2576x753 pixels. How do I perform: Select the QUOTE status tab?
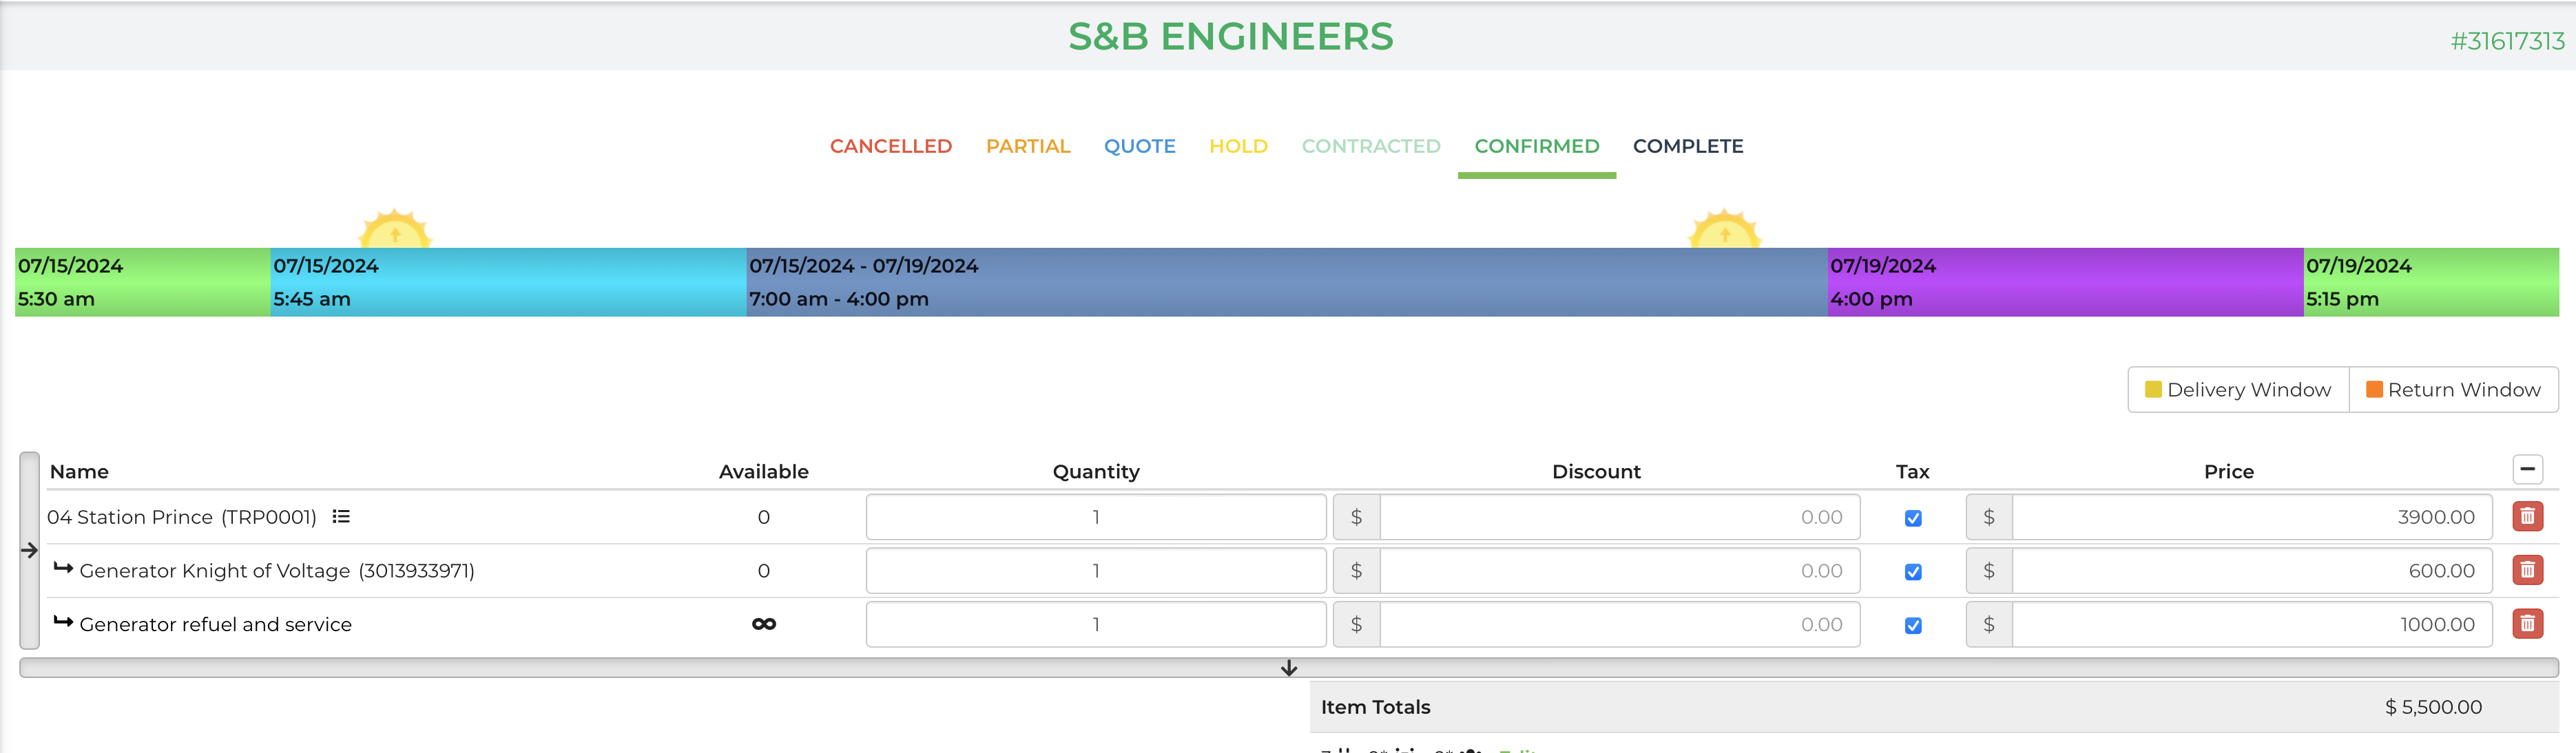pos(1139,146)
